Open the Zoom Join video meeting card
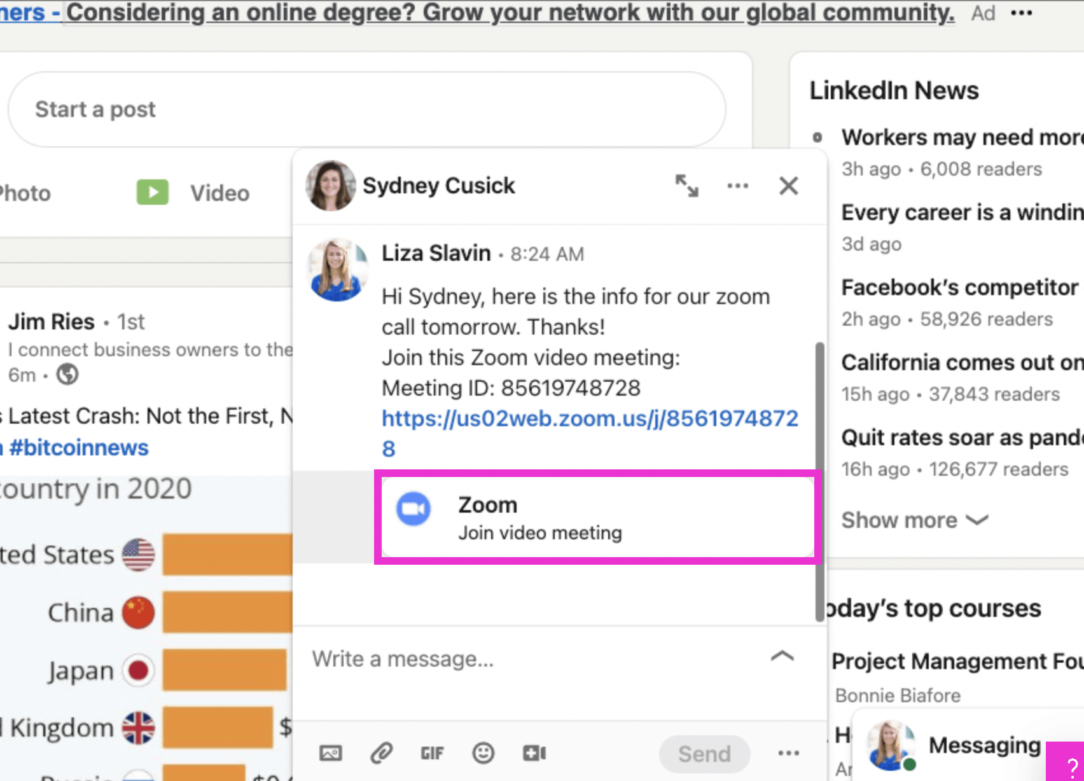The image size is (1084, 781). pos(597,518)
